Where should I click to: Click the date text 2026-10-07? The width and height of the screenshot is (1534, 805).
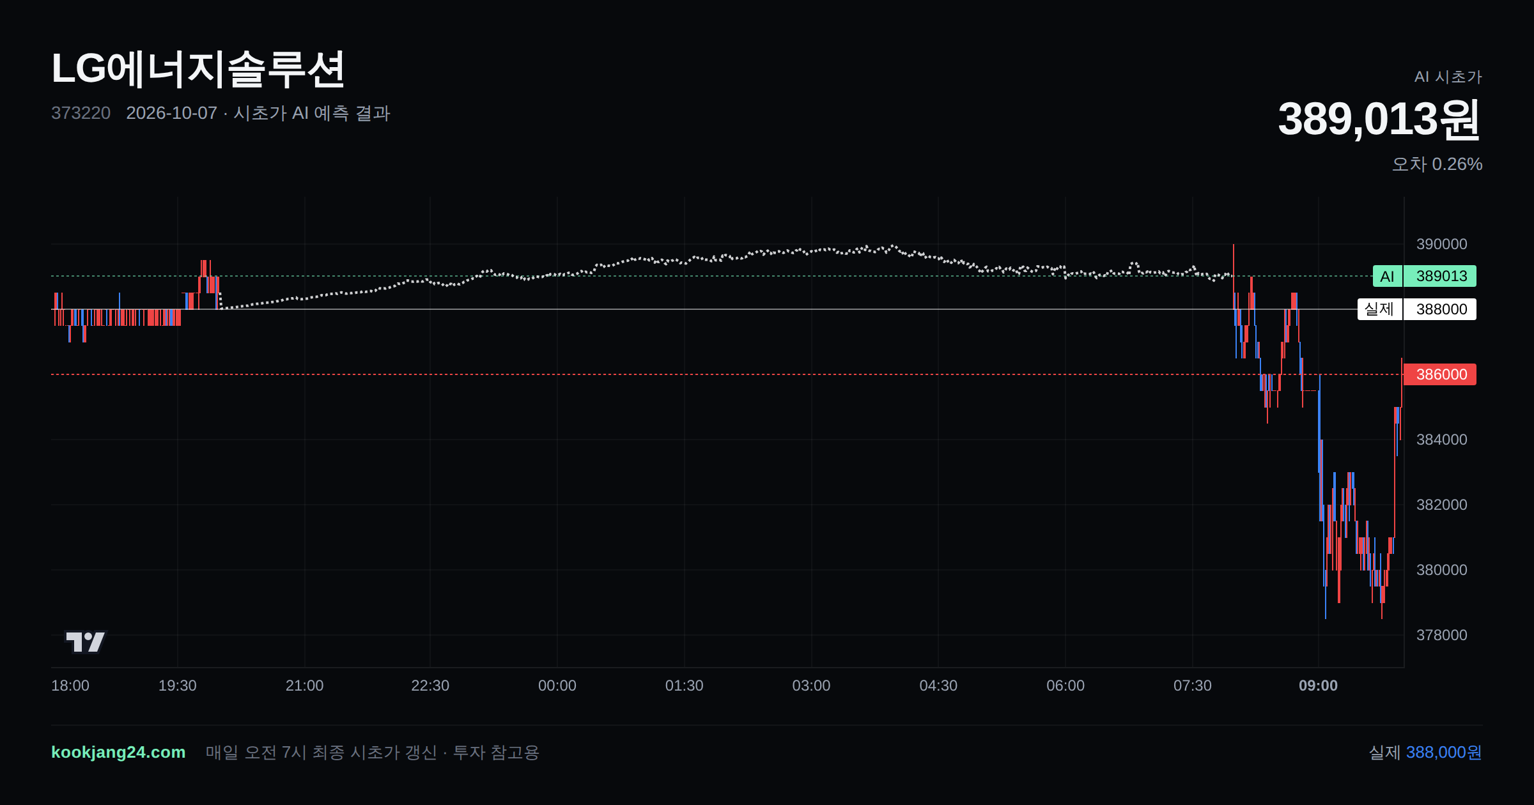(x=171, y=113)
